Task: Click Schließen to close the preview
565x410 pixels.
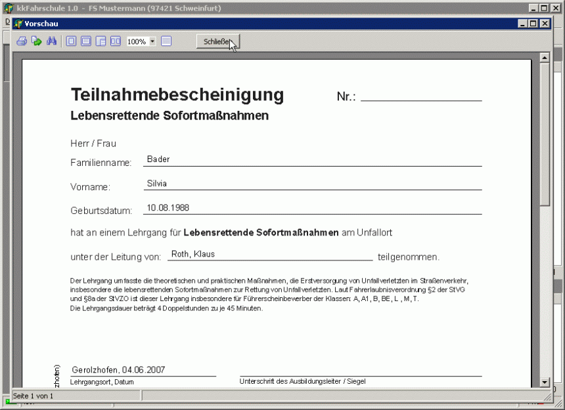Action: tap(217, 41)
